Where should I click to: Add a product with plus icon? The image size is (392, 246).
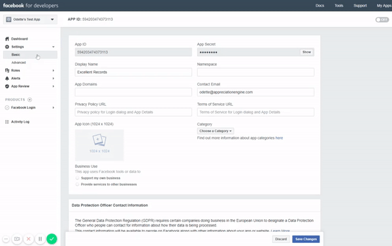30,100
